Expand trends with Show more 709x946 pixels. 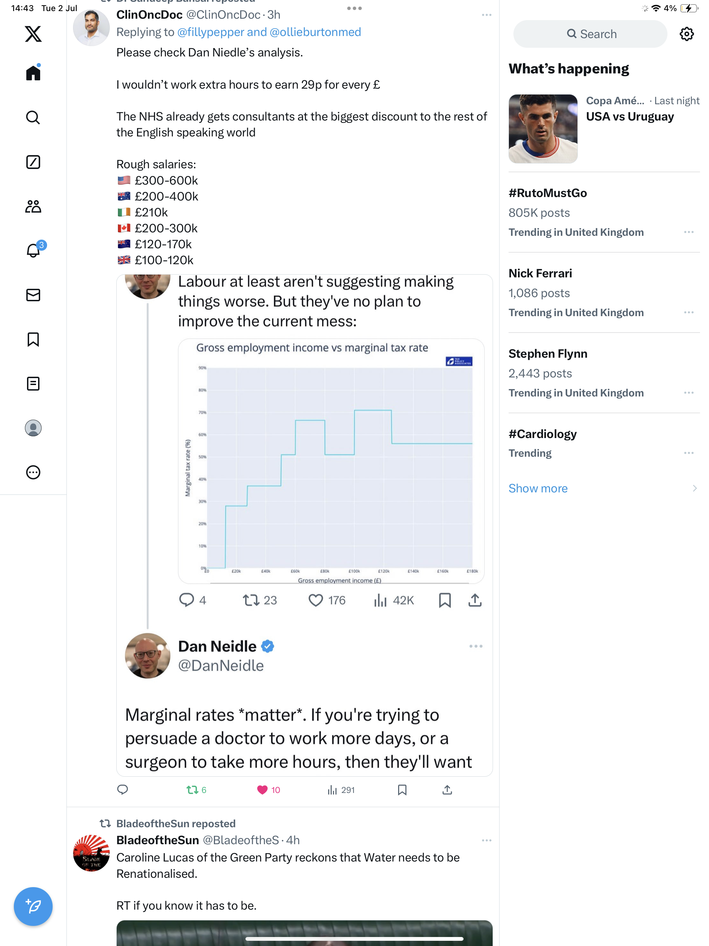(538, 488)
